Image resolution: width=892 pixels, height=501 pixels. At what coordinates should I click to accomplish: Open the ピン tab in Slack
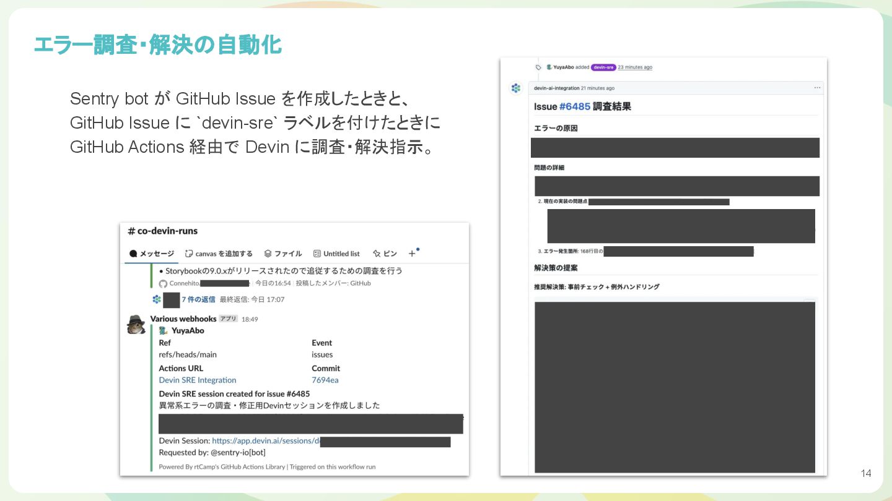click(385, 254)
